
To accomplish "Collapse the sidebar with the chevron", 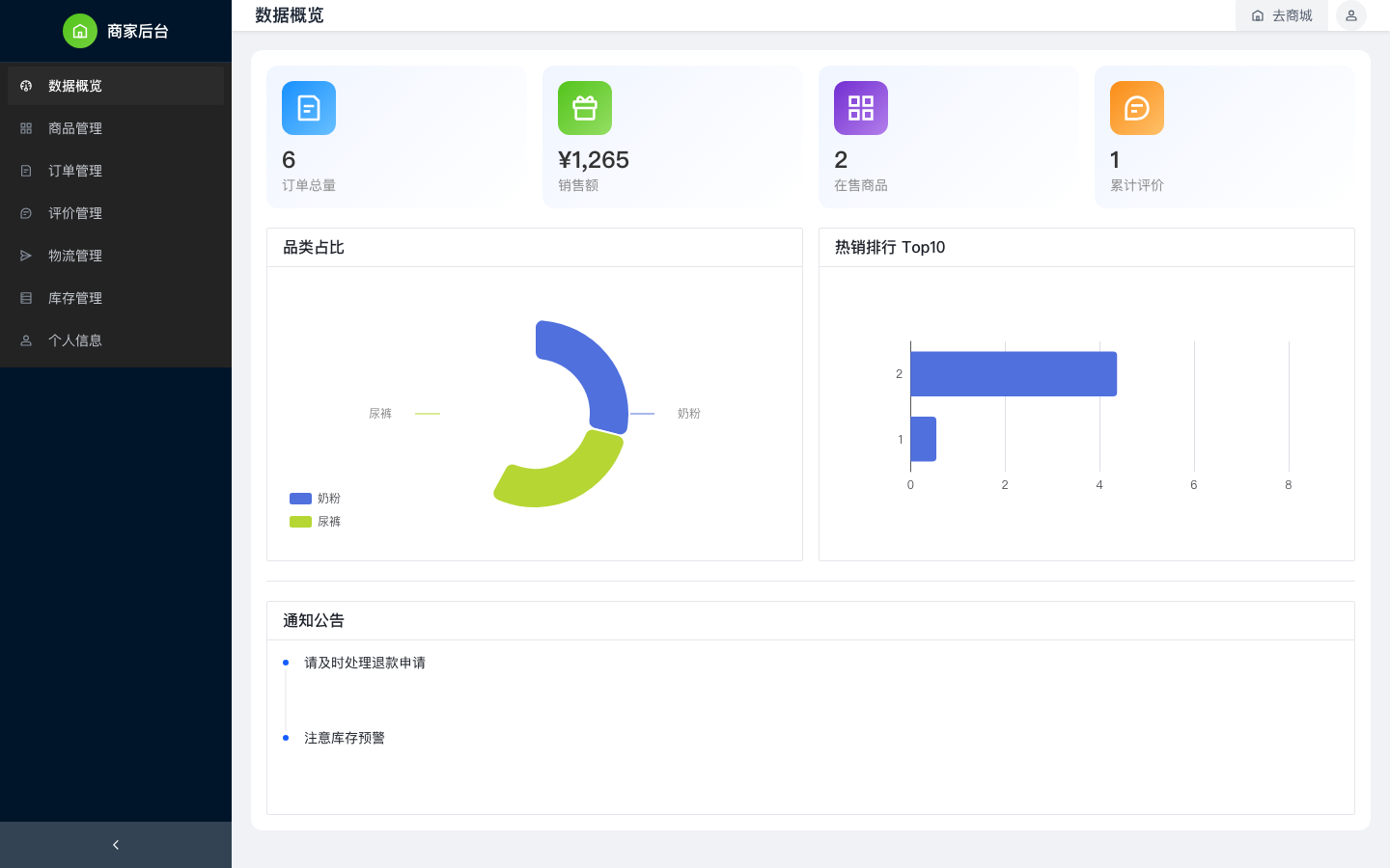I will 116,845.
